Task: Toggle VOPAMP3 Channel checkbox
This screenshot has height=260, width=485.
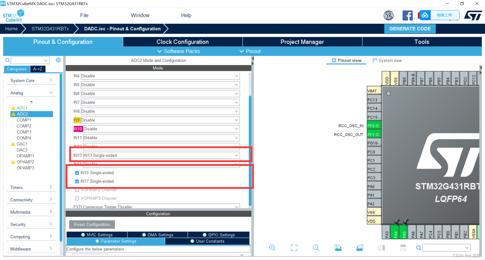Action: [77, 198]
